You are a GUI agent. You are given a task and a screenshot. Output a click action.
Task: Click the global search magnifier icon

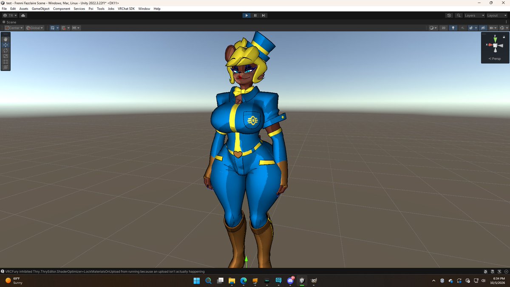(x=459, y=15)
